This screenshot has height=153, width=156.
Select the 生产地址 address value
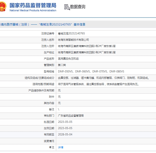pos(87,52)
